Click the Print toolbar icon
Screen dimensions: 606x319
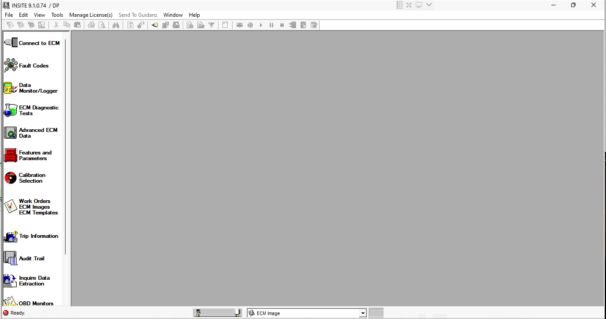91,25
